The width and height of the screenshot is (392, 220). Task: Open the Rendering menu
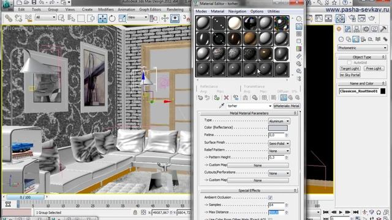(x=175, y=10)
